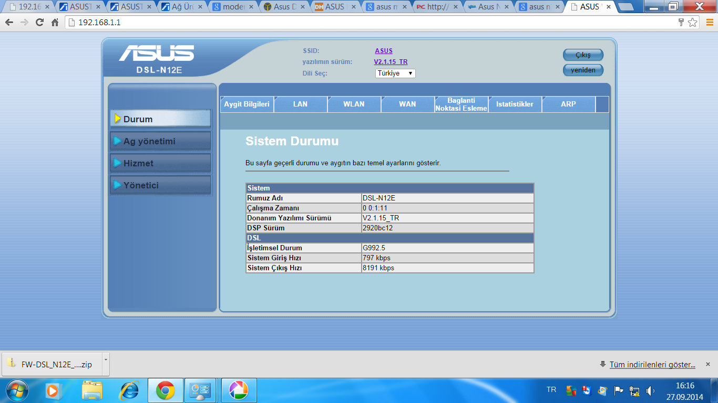Open Internet Explorer from the taskbar
This screenshot has height=403, width=718.
[x=129, y=390]
